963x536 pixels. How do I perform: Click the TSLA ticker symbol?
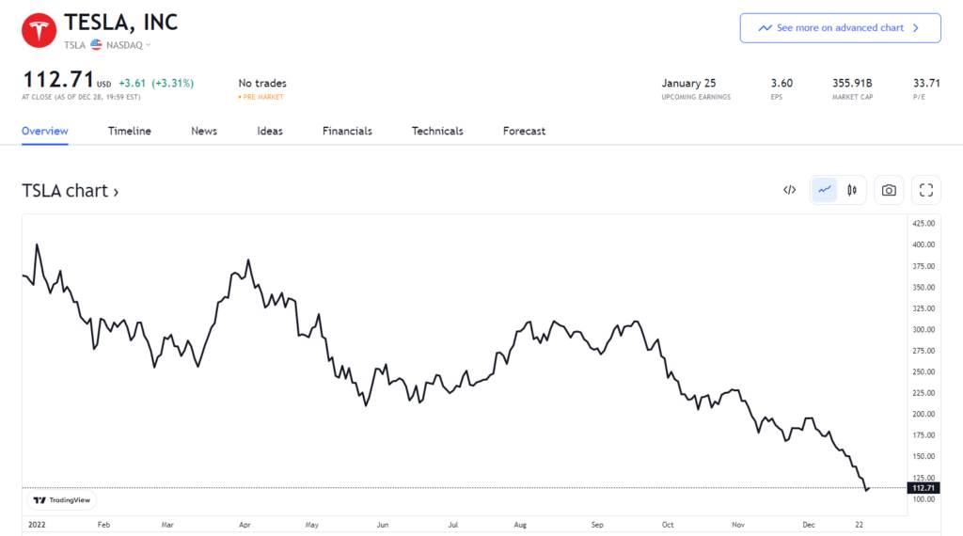click(75, 45)
